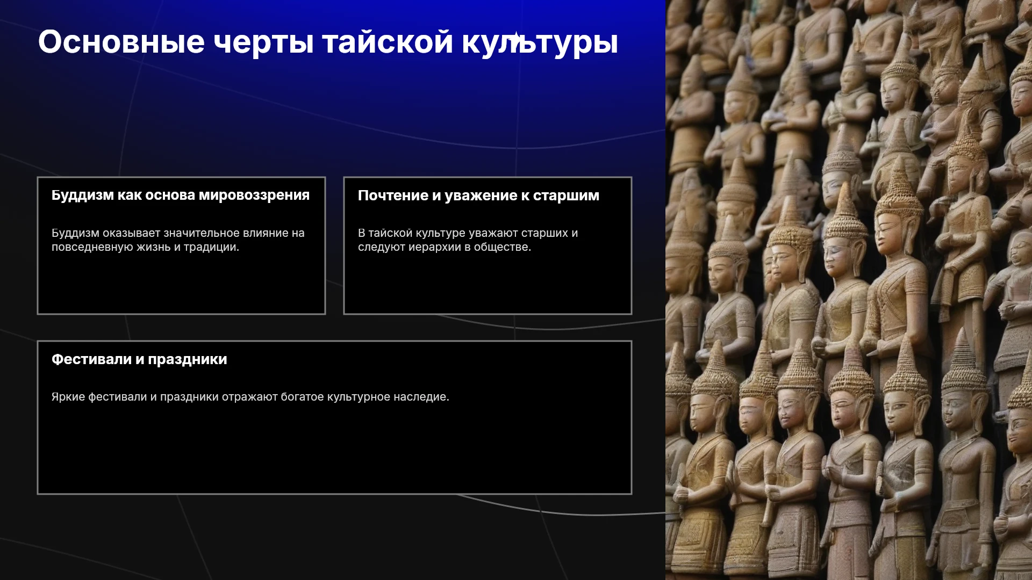This screenshot has width=1032, height=580.
Task: Select the slide title "Основные черты тайской культуры"
Action: [328, 42]
